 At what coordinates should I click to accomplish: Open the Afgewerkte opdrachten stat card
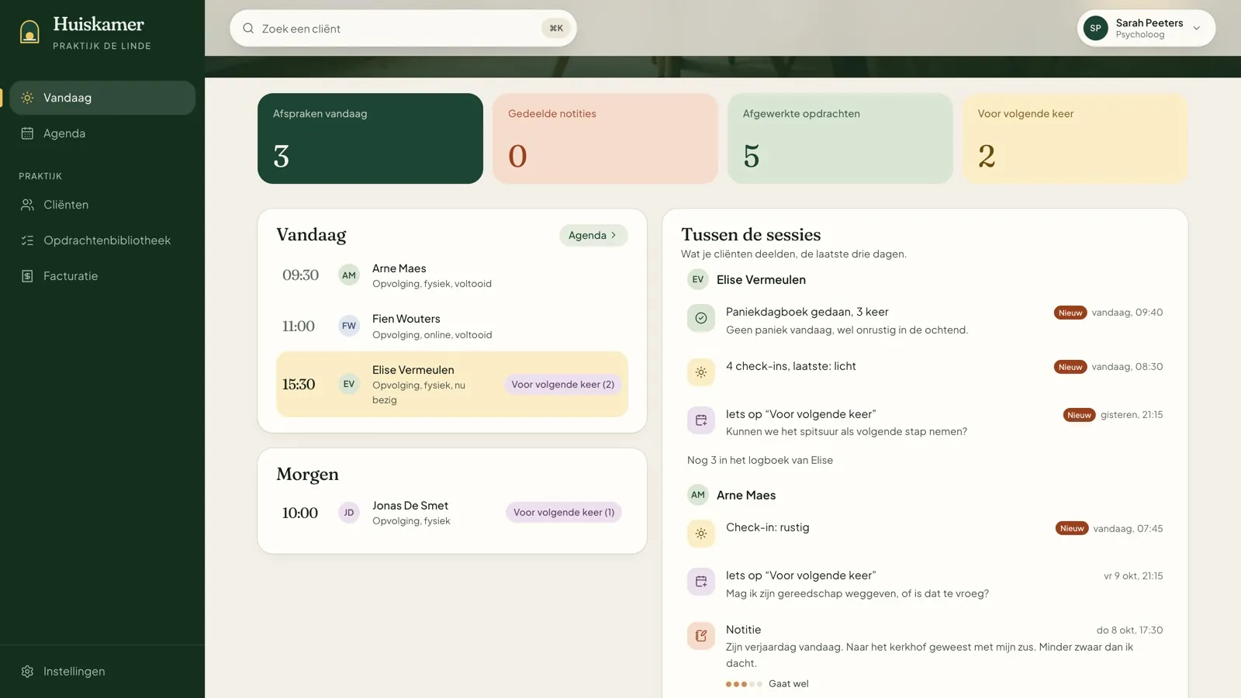(x=840, y=139)
